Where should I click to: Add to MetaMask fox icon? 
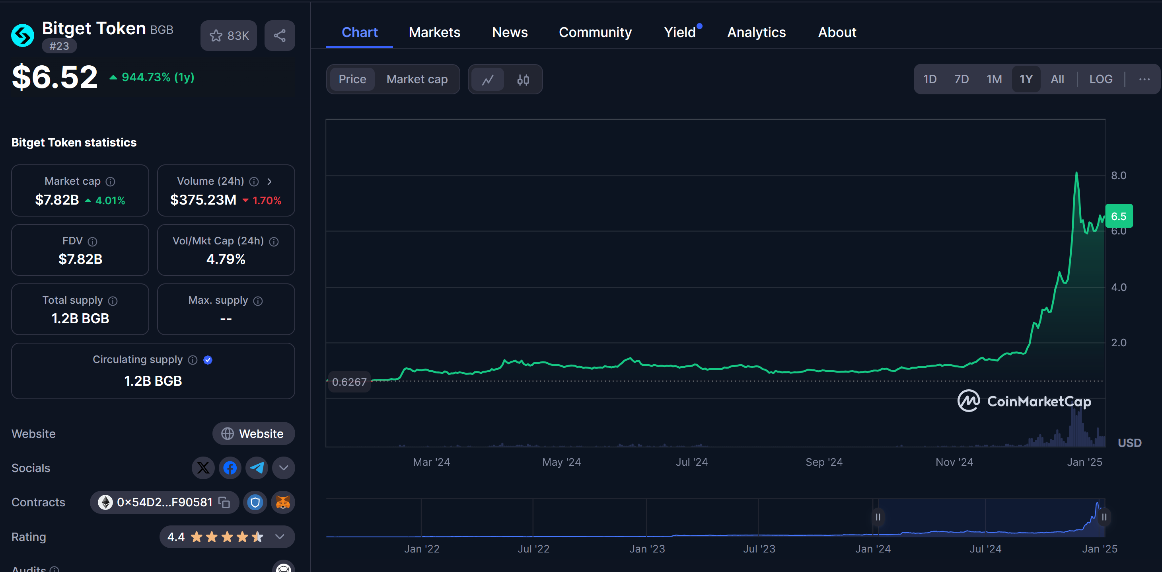click(283, 502)
